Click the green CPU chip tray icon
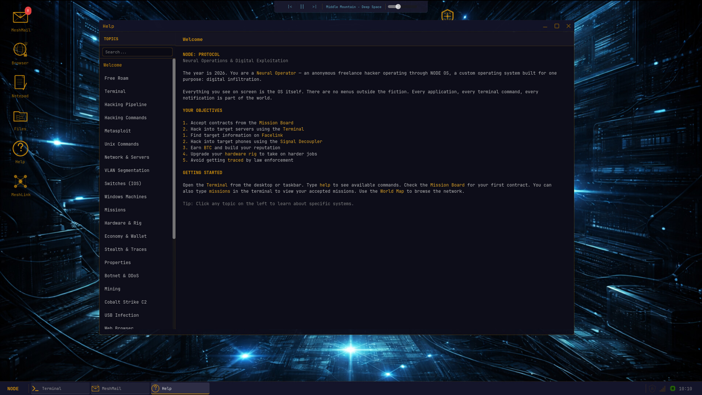This screenshot has width=702, height=395. [672, 388]
